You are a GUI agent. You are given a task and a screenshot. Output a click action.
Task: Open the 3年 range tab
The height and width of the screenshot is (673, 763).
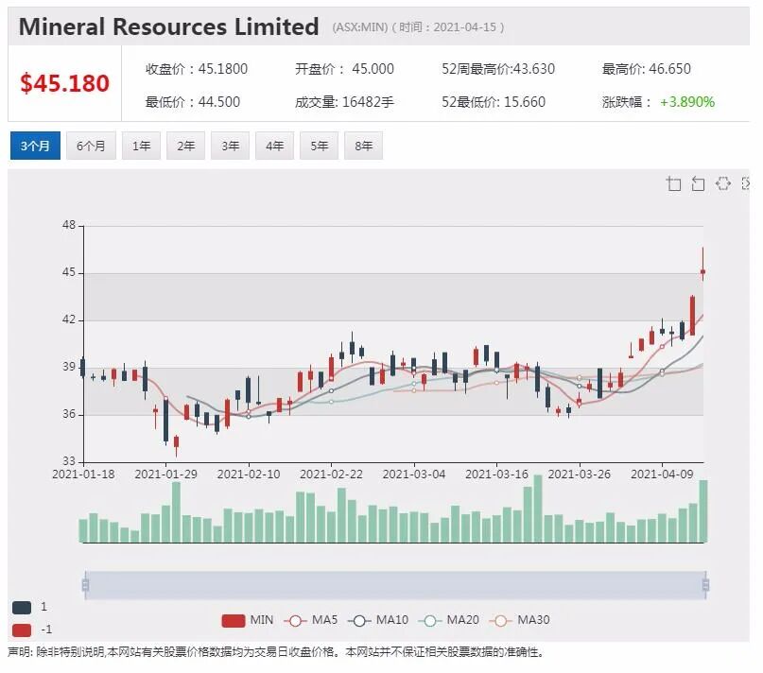pyautogui.click(x=230, y=146)
